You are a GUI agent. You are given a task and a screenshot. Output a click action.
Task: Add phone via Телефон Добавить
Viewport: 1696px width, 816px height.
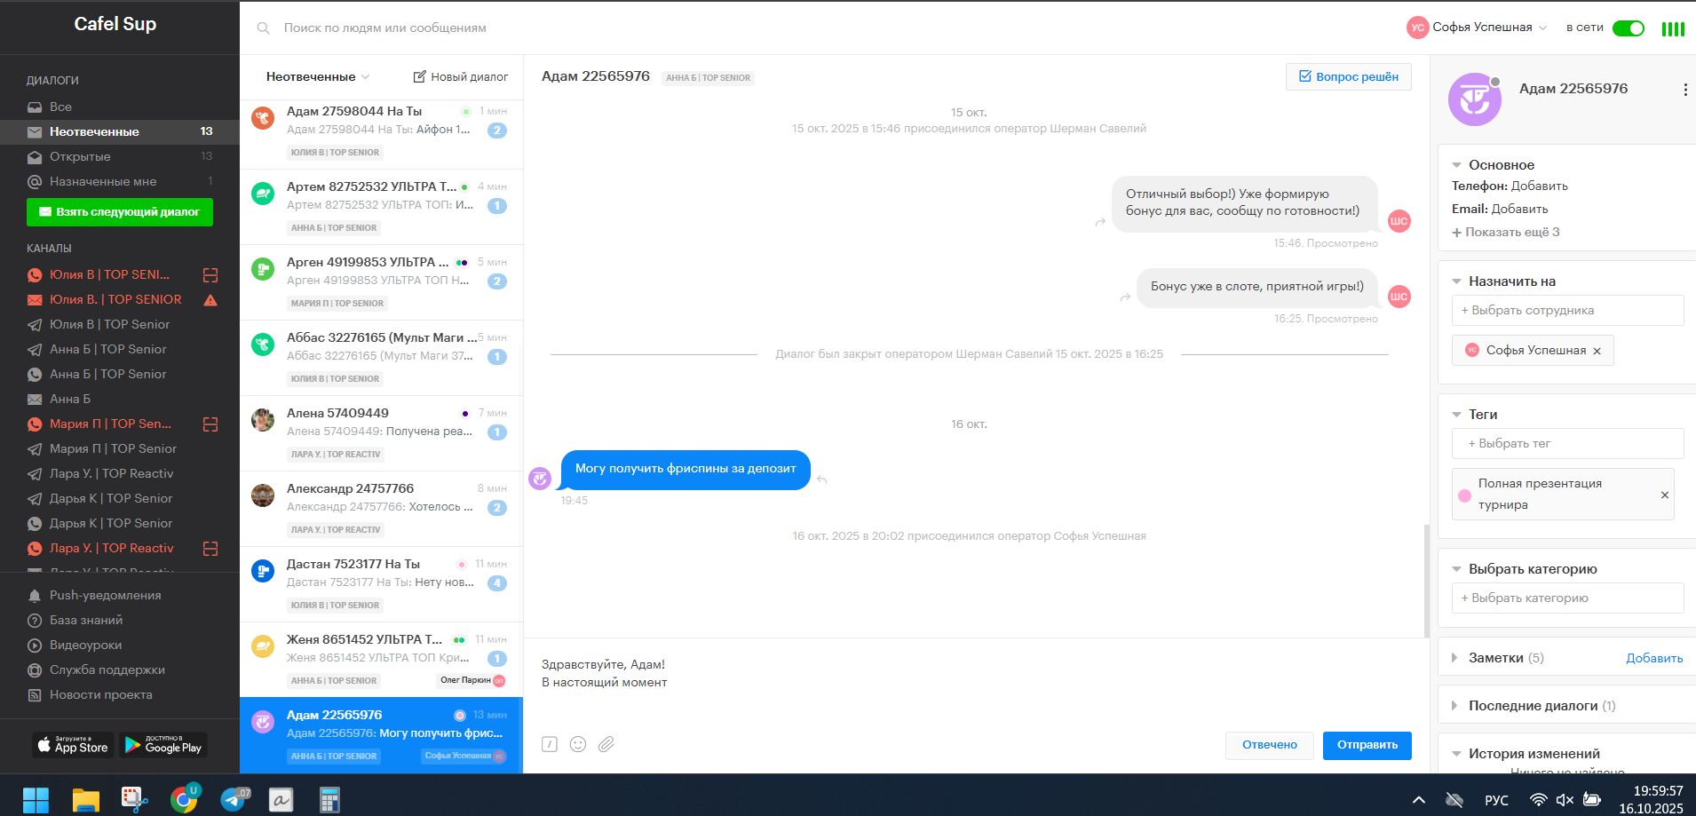tap(1540, 186)
